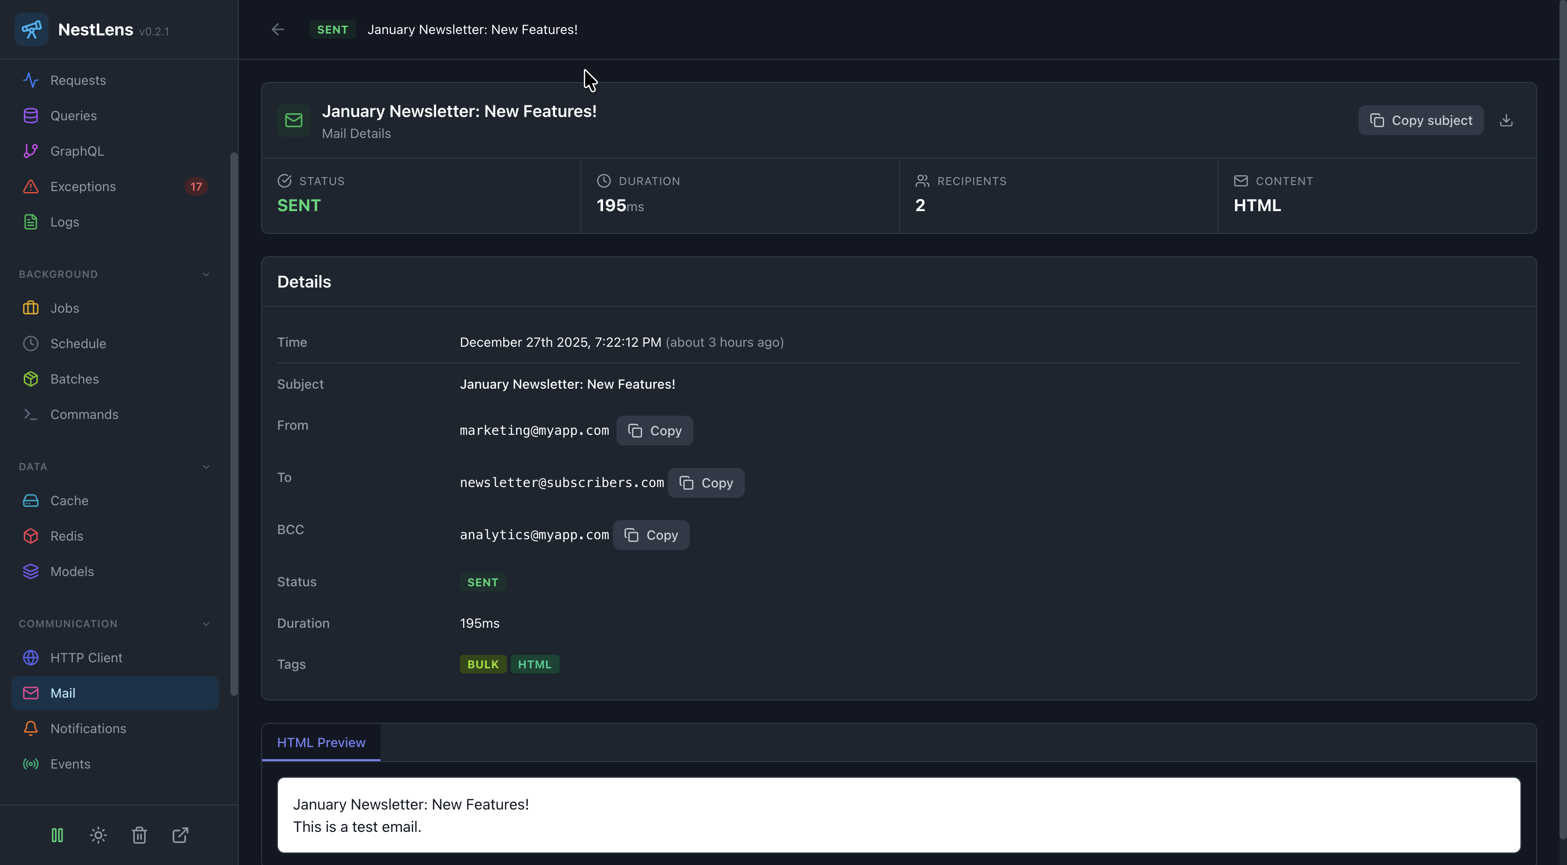Select the HTML Preview tab
Screen dimensions: 1567x865
[321, 742]
